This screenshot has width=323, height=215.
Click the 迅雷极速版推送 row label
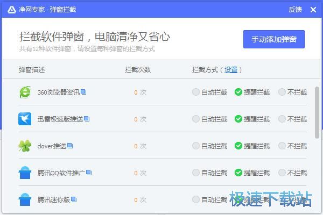[x=60, y=119]
